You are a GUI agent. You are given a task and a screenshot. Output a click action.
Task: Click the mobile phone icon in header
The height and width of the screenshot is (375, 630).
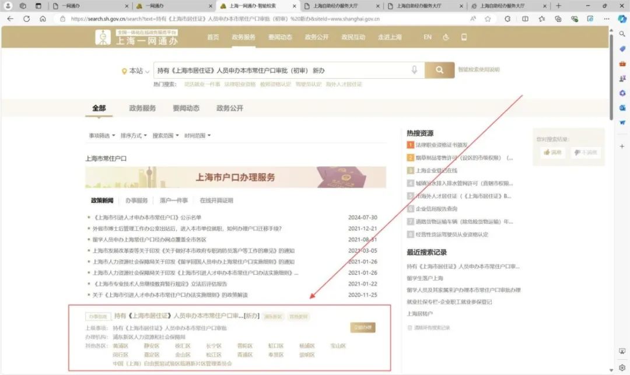[464, 37]
